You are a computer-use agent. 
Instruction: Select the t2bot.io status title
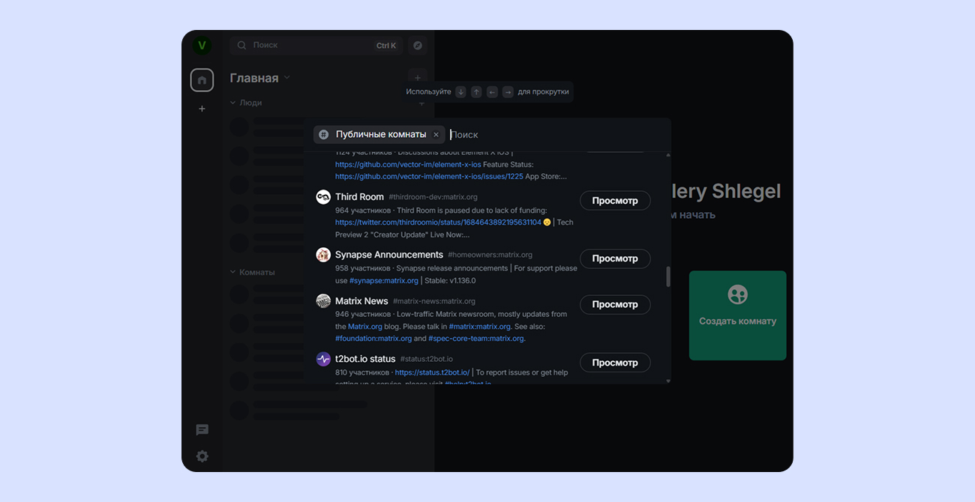coord(365,359)
